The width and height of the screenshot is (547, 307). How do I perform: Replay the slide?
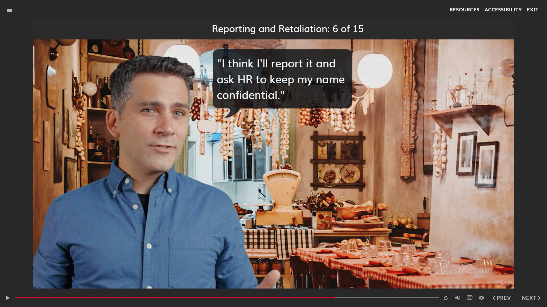tap(446, 298)
